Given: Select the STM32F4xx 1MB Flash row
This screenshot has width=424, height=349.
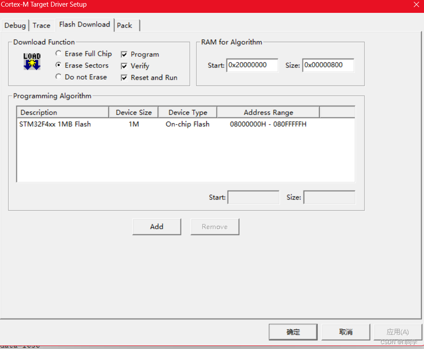Looking at the screenshot, I should point(186,124).
